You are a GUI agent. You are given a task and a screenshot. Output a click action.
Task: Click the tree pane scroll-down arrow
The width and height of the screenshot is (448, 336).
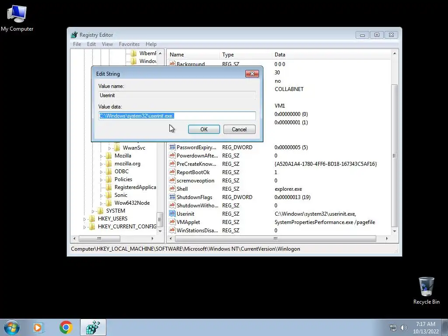160,231
